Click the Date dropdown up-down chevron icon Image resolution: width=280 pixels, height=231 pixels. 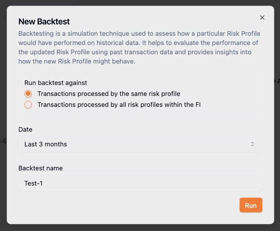[253, 144]
